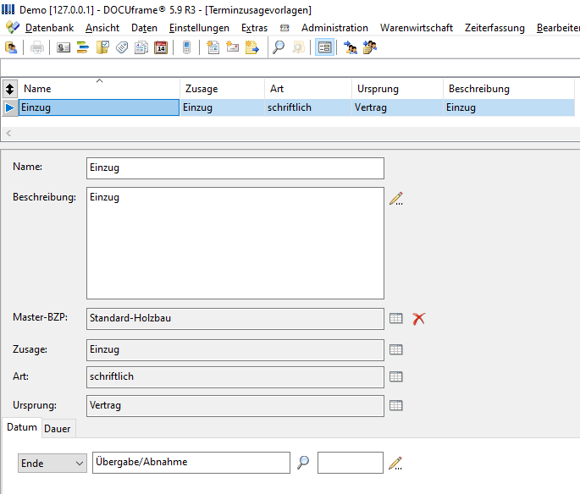Click the greyed printer icon
The width and height of the screenshot is (580, 494).
(x=37, y=47)
